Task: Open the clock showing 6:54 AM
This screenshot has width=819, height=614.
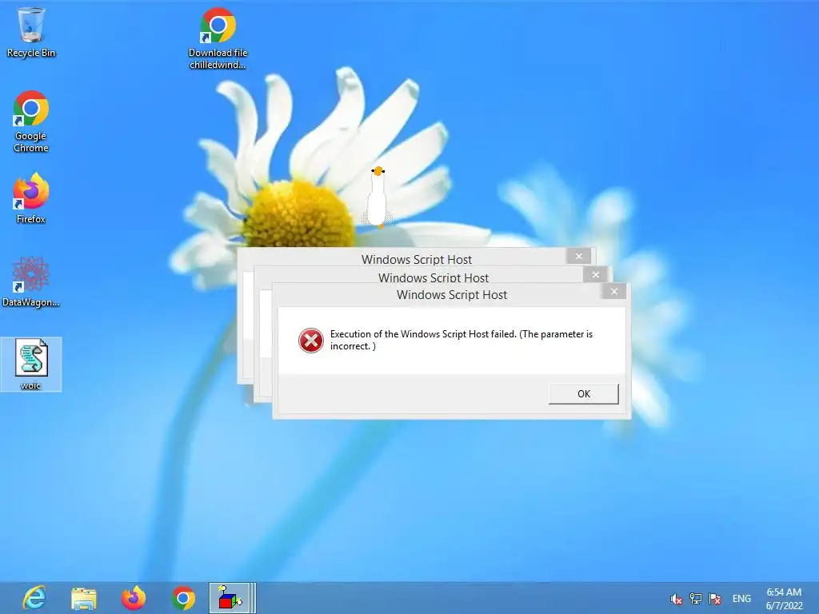Action: 784,599
